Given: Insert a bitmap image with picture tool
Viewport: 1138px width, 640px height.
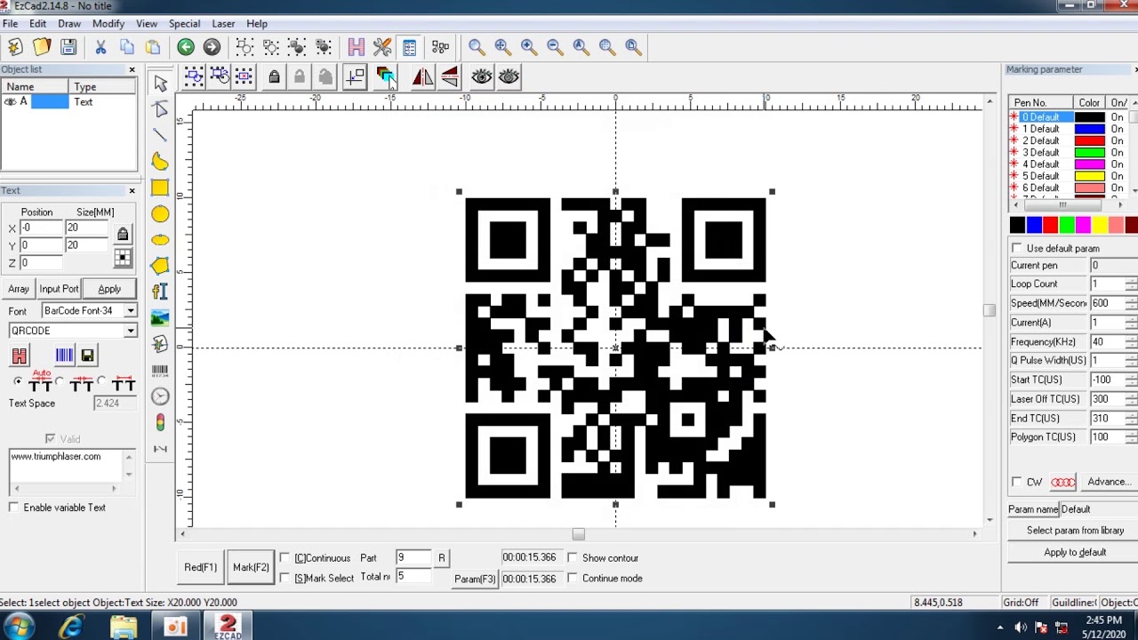Looking at the screenshot, I should tap(160, 317).
